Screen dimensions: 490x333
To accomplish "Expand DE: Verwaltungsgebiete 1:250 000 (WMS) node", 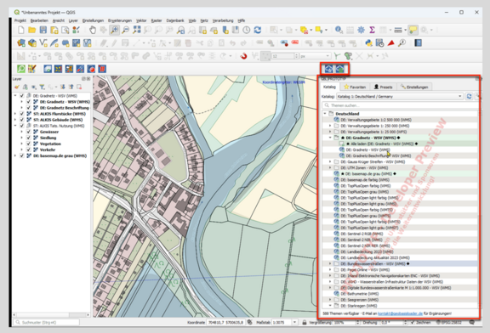I will point(330,126).
